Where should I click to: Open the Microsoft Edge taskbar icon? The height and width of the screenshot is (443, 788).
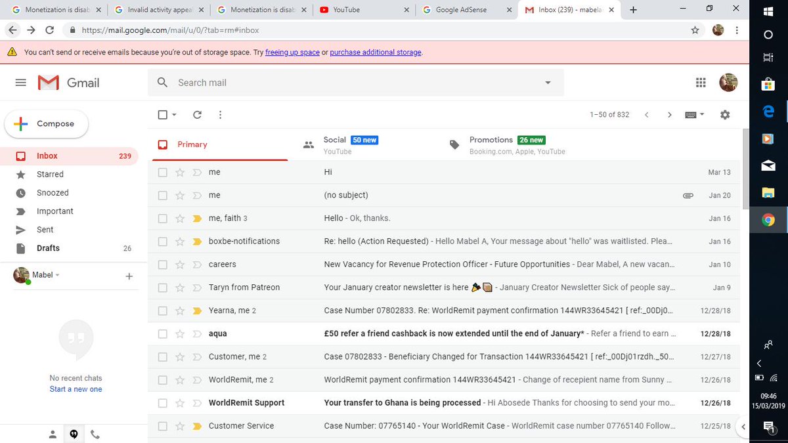pos(768,112)
